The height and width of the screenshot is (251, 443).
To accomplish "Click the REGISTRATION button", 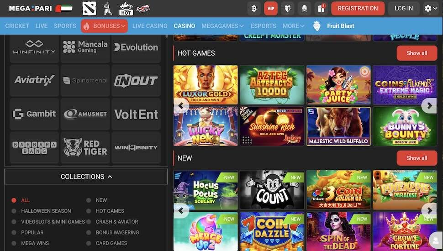I will point(358,9).
